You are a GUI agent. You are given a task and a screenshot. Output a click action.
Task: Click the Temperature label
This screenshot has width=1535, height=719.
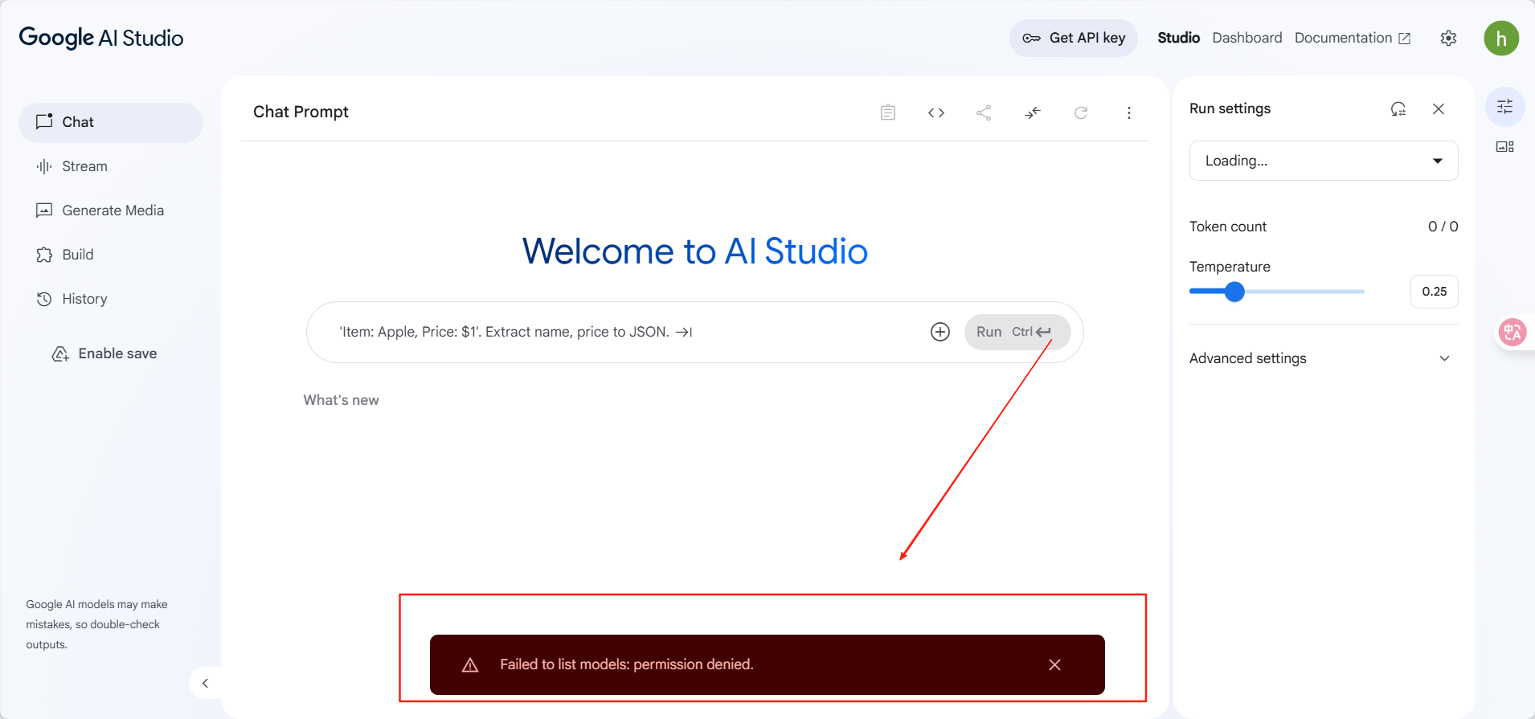pyautogui.click(x=1230, y=267)
